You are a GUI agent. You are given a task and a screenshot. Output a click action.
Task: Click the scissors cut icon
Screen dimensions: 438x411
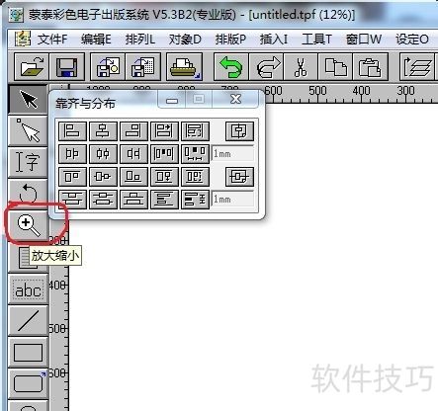pos(301,66)
